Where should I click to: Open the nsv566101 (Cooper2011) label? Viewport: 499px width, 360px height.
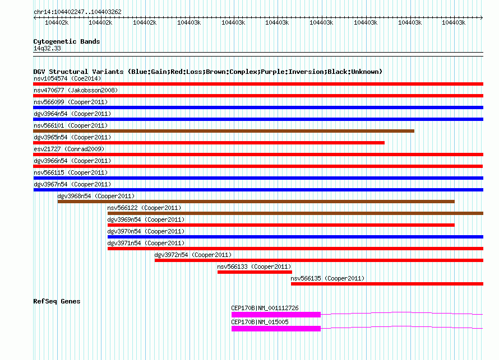[x=71, y=125]
